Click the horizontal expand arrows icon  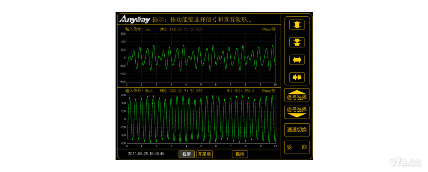[x=296, y=59]
